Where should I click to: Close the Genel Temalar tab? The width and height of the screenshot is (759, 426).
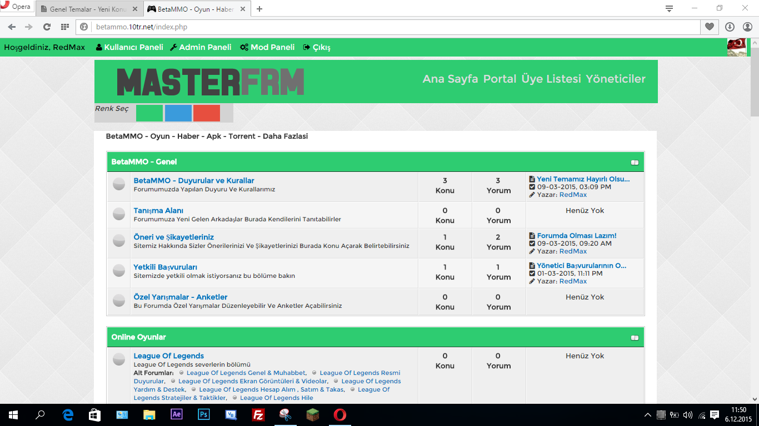(134, 9)
